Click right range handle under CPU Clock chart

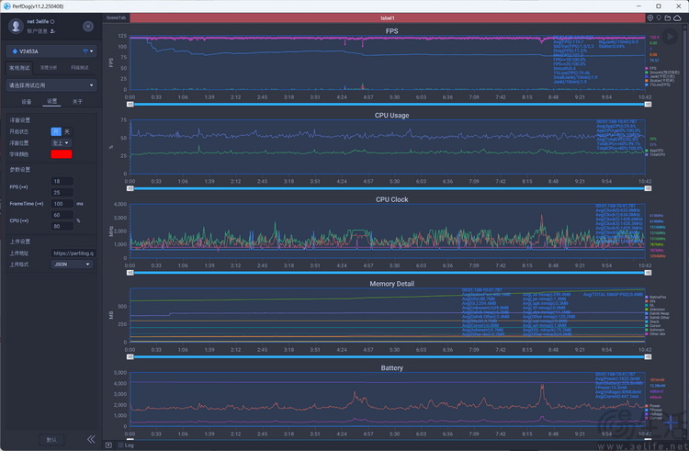pos(648,273)
